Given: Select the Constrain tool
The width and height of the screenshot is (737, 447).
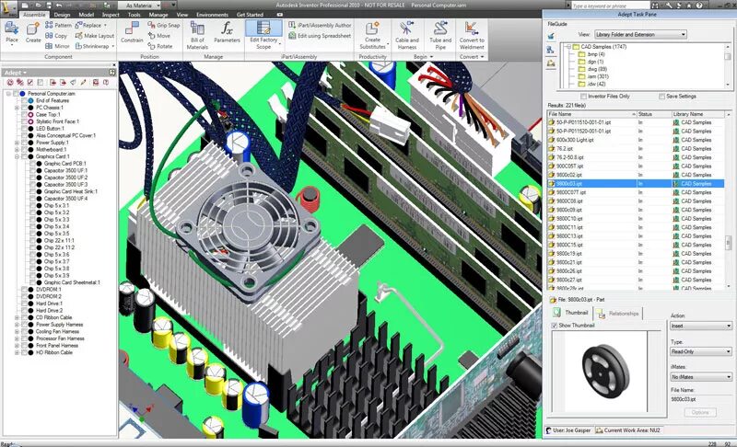Looking at the screenshot, I should coord(132,32).
